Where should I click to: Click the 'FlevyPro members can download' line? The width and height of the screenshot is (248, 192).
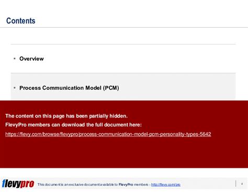tap(73, 125)
